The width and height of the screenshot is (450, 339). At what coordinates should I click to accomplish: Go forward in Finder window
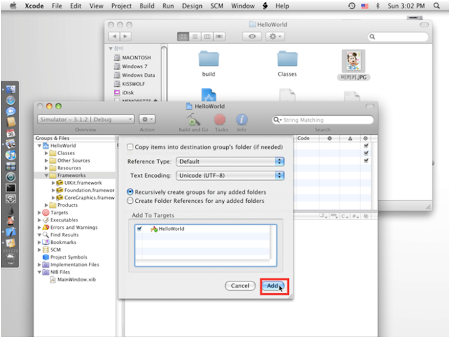tap(126, 36)
